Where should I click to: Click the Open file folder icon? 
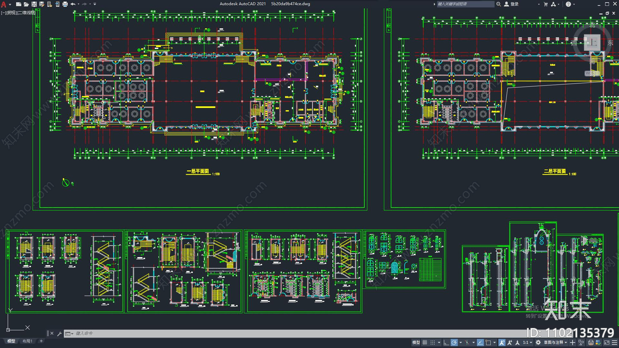(x=26, y=4)
